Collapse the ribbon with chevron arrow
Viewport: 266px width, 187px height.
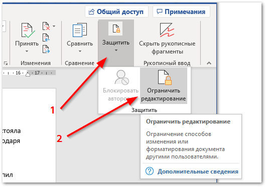click(x=209, y=63)
